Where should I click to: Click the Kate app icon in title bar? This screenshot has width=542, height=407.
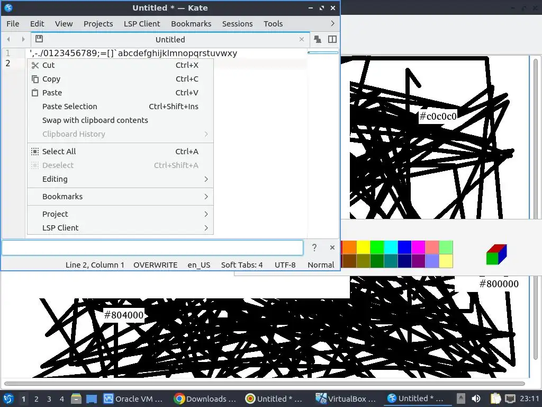(8, 7)
